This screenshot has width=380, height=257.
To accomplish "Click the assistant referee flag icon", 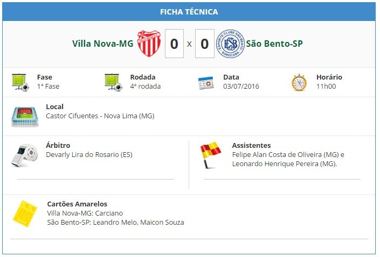I will coord(210,155).
